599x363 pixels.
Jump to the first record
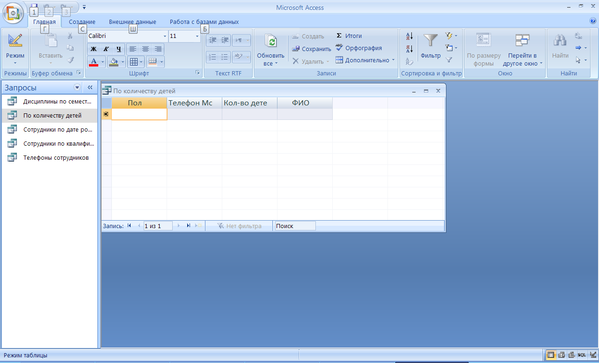click(x=129, y=226)
